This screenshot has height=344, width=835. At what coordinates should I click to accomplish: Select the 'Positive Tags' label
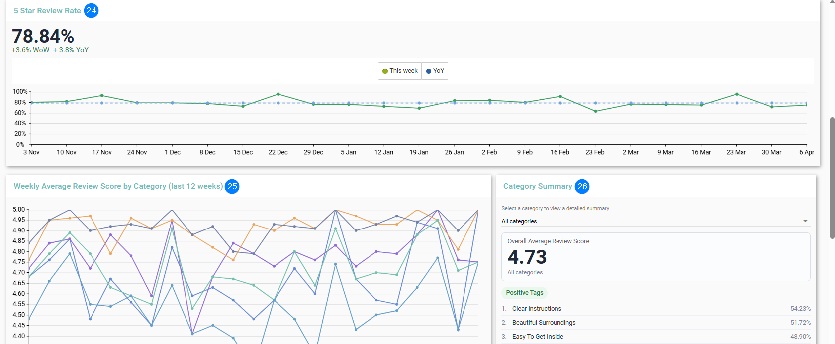click(525, 293)
